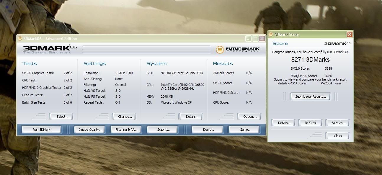Click the Repeat Tests Off value
Screen dimensions: 382x175
coord(117,102)
